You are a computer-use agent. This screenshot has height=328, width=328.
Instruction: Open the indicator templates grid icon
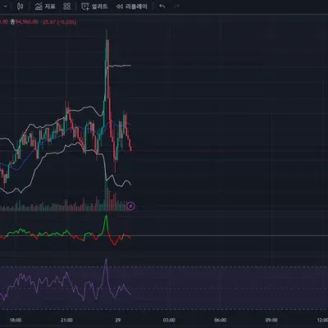point(67,7)
